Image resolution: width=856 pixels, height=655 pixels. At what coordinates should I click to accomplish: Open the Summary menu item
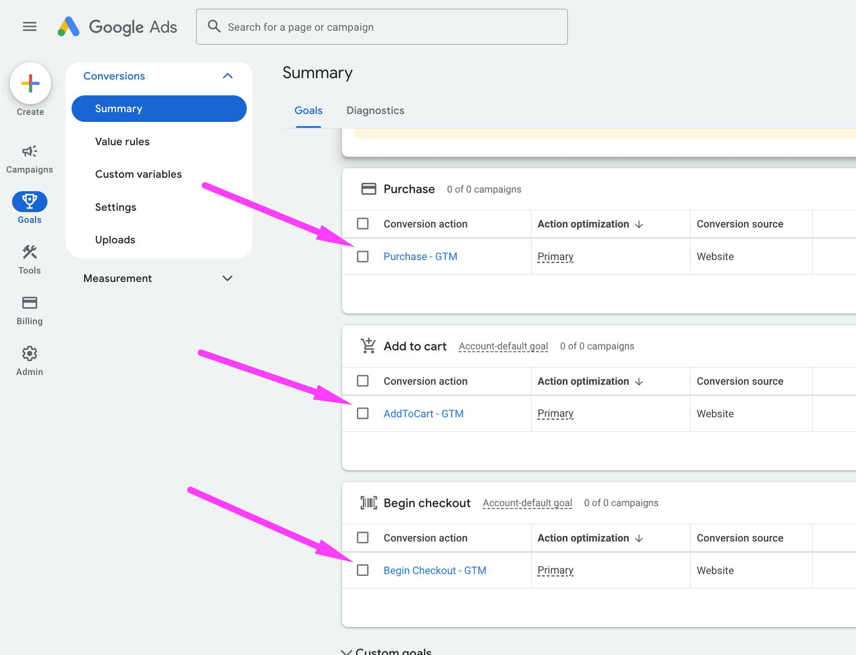pyautogui.click(x=158, y=108)
